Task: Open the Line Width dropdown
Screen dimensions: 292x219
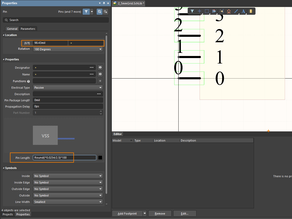Action: coord(68,202)
